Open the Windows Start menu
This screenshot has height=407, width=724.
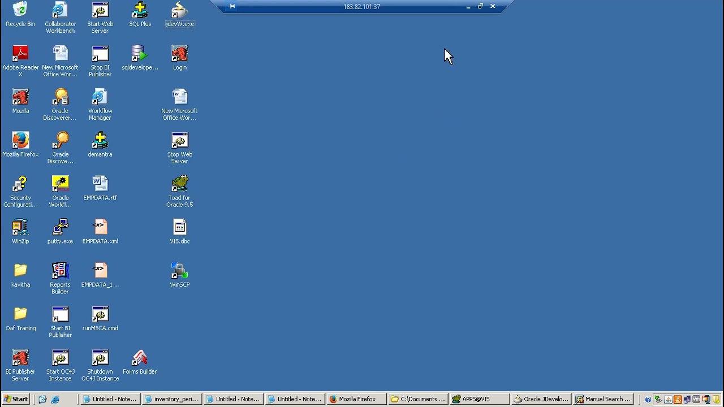coord(15,399)
